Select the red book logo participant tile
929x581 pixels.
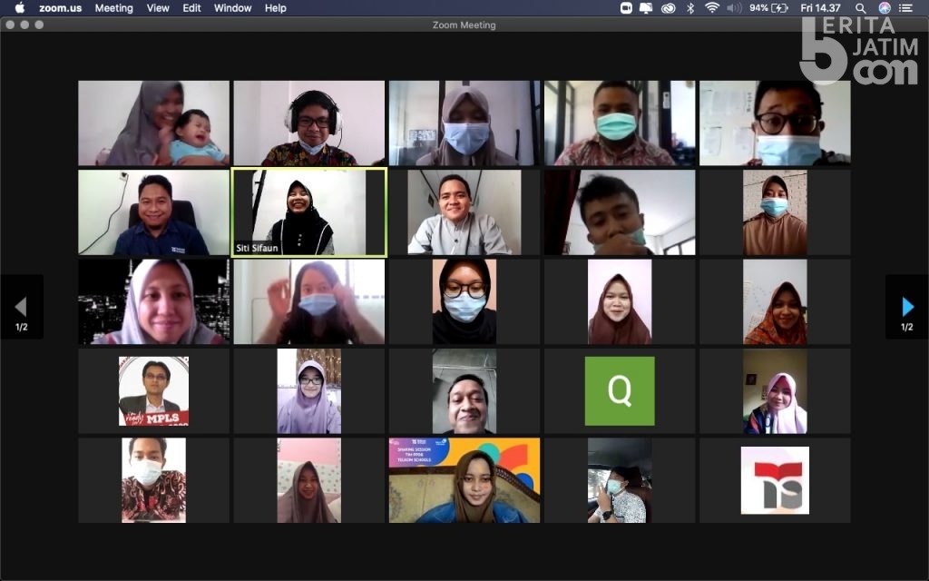[775, 480]
